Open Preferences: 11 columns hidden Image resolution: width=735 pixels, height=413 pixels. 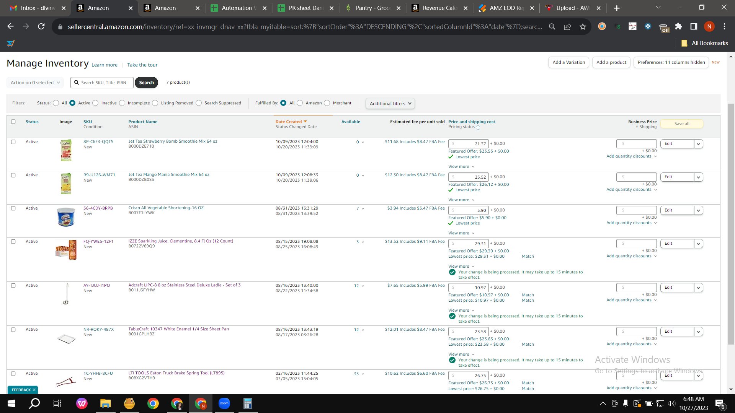671,62
